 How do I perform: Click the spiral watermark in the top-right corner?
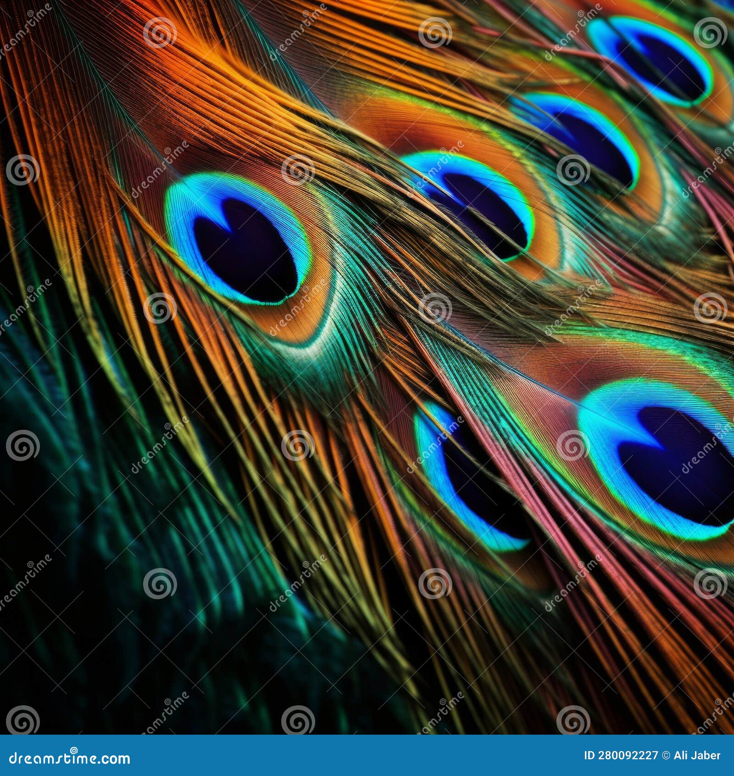click(x=711, y=33)
